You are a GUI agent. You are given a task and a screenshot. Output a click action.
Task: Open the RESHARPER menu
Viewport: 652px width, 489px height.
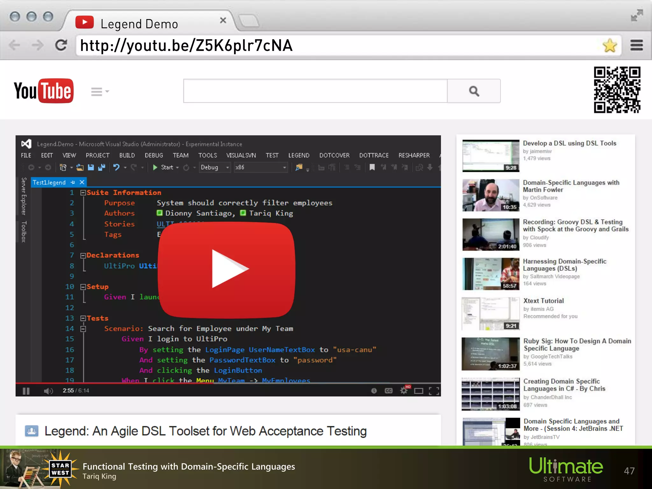[414, 155]
